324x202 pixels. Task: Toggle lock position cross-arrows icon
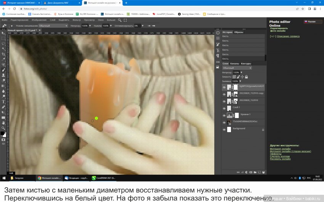click(242, 77)
